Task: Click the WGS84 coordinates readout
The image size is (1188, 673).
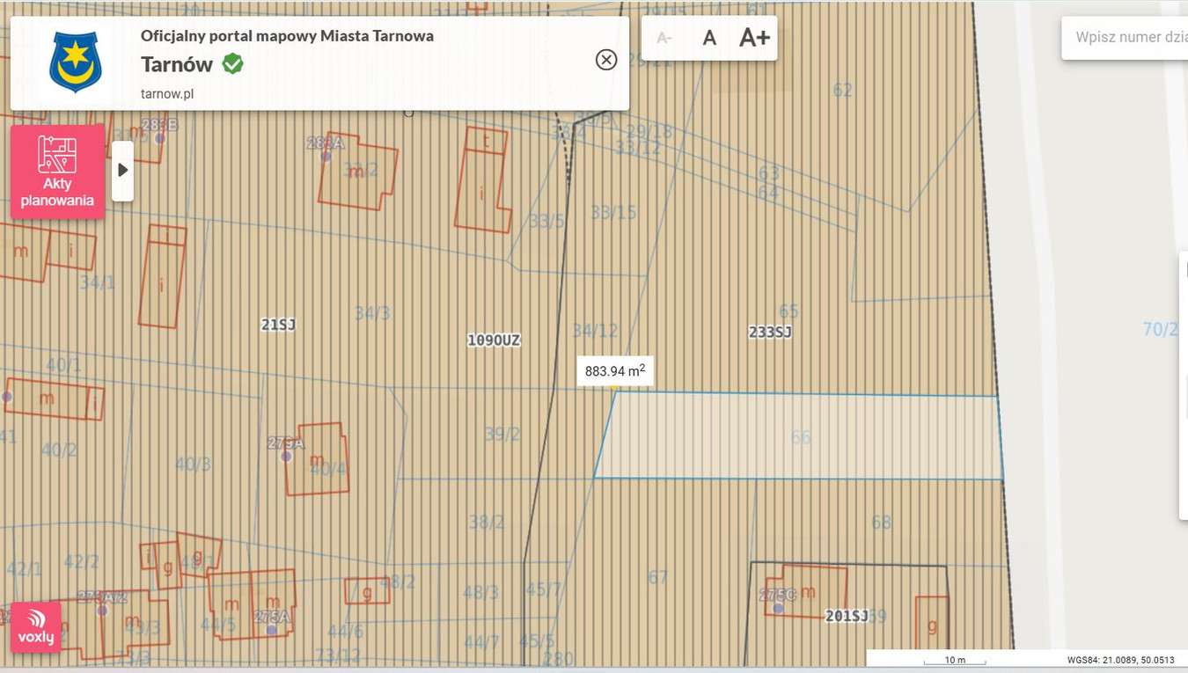Action: pyautogui.click(x=1120, y=660)
